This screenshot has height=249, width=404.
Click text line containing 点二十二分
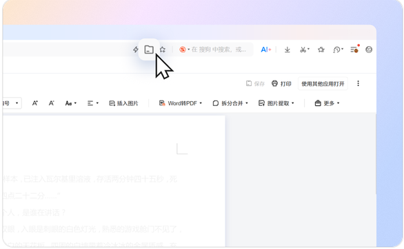pos(32,196)
